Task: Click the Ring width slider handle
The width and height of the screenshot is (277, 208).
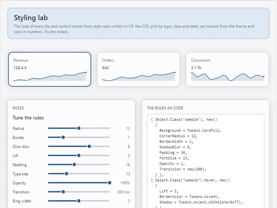Action: click(x=79, y=201)
